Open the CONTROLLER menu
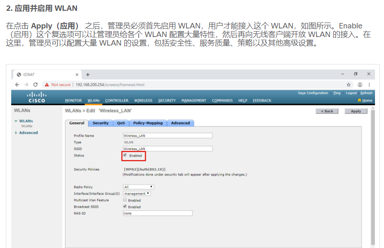Image resolution: width=384 pixels, height=248 pixels. (117, 101)
